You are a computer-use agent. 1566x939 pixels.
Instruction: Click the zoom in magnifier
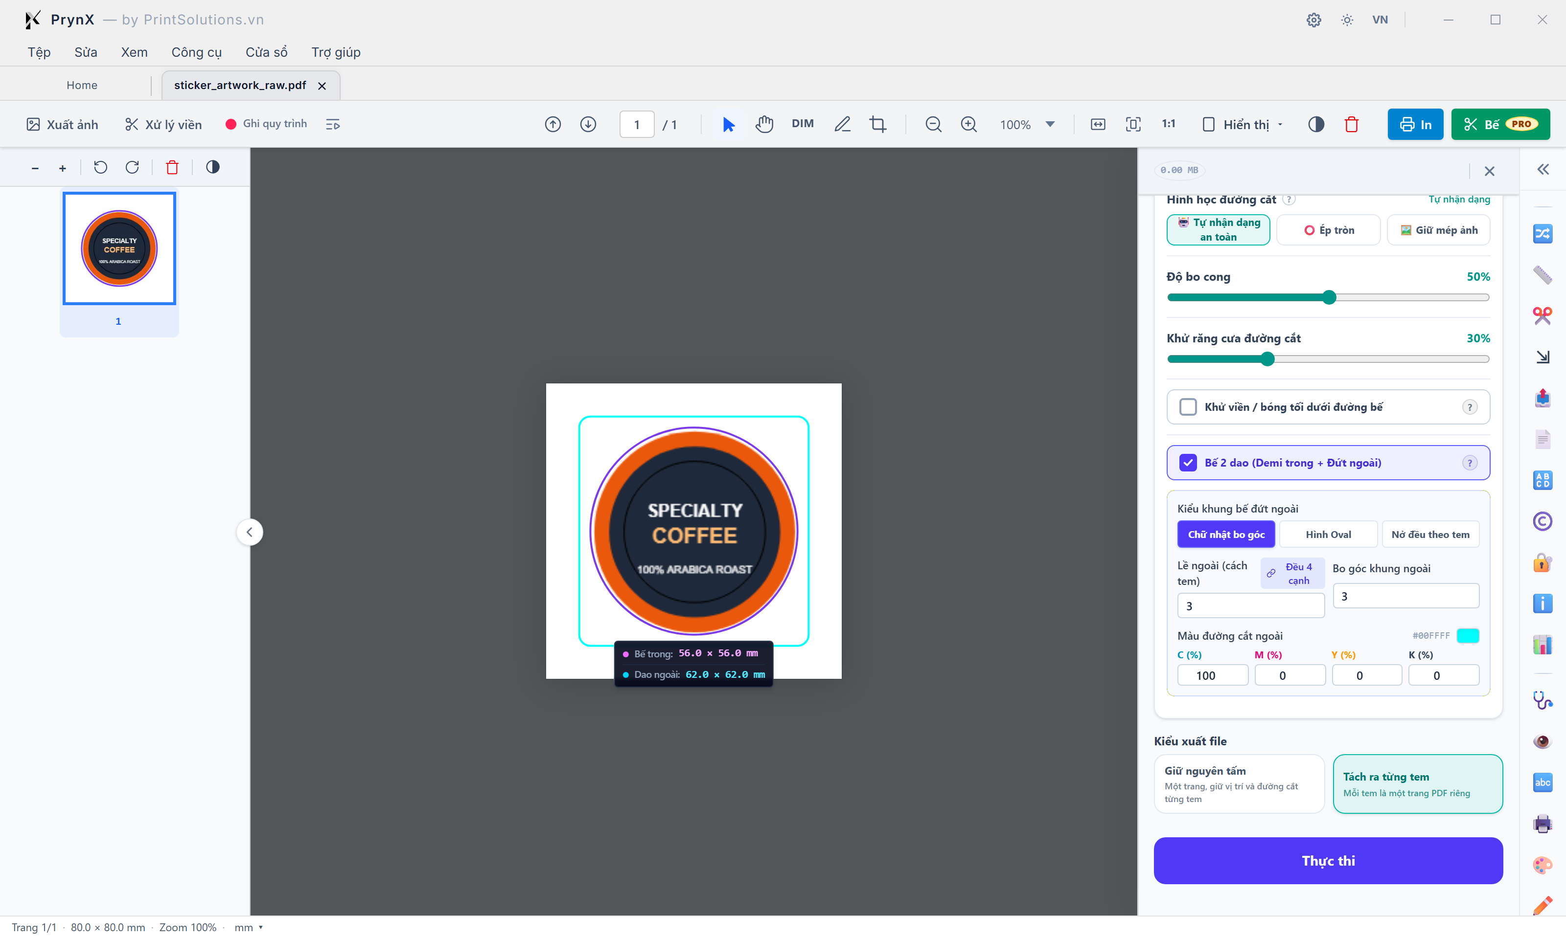(968, 124)
